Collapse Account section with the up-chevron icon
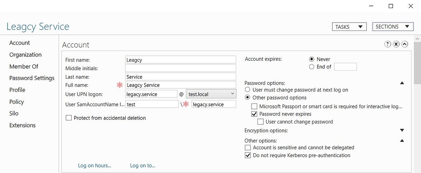 pyautogui.click(x=405, y=44)
